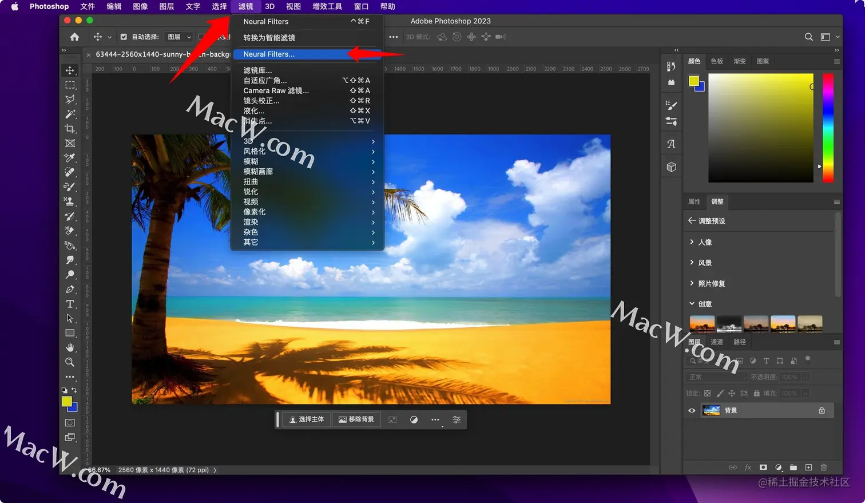Toggle the layer filter on/off switch
865x503 pixels.
808,359
